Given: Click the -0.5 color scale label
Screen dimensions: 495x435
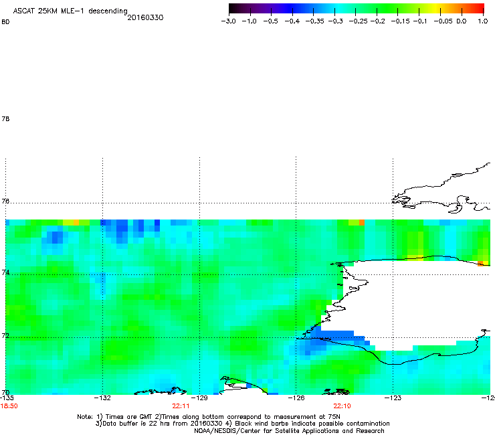Looking at the screenshot, I should pos(270,21).
